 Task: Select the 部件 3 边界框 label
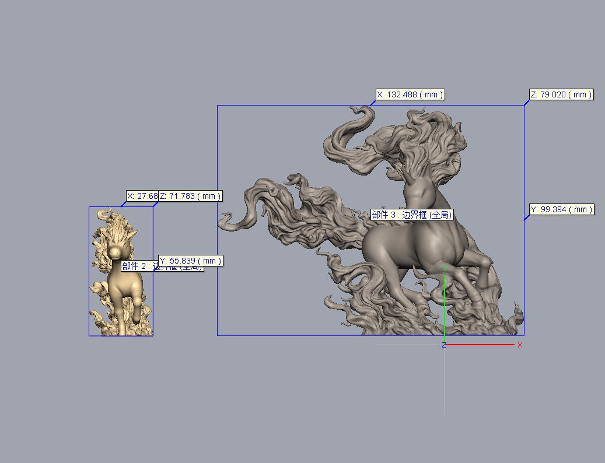tap(412, 215)
